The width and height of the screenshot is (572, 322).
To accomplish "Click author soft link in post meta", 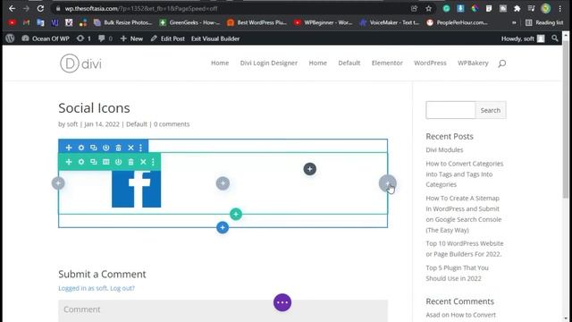I will click(x=72, y=124).
